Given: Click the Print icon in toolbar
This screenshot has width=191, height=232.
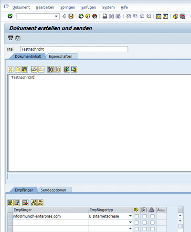Looking at the screenshot, I should point(105,16).
